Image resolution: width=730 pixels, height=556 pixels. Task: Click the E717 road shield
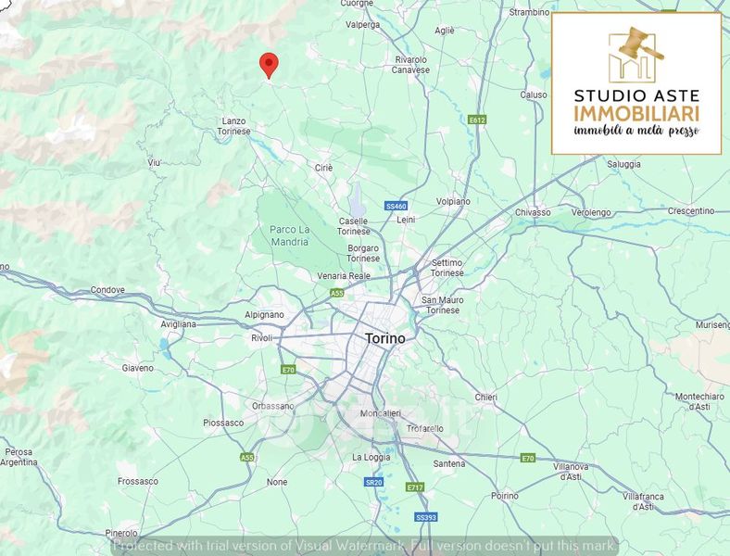415,487
